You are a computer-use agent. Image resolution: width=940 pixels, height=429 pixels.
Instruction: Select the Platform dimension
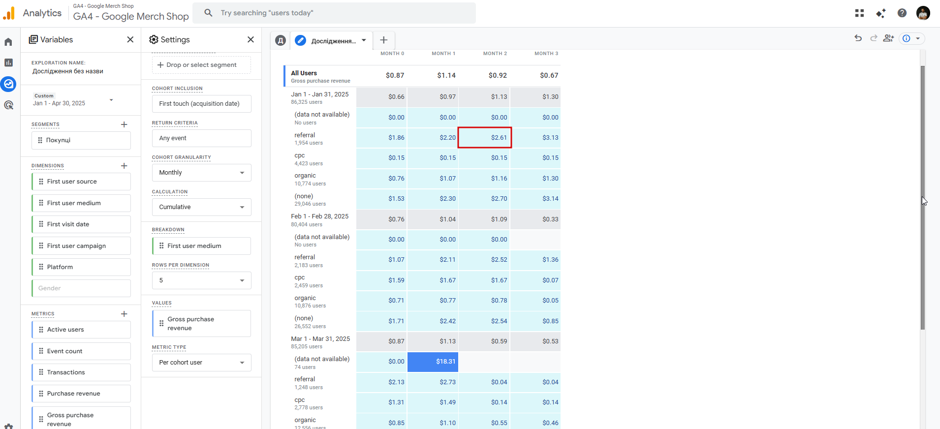[x=81, y=267]
